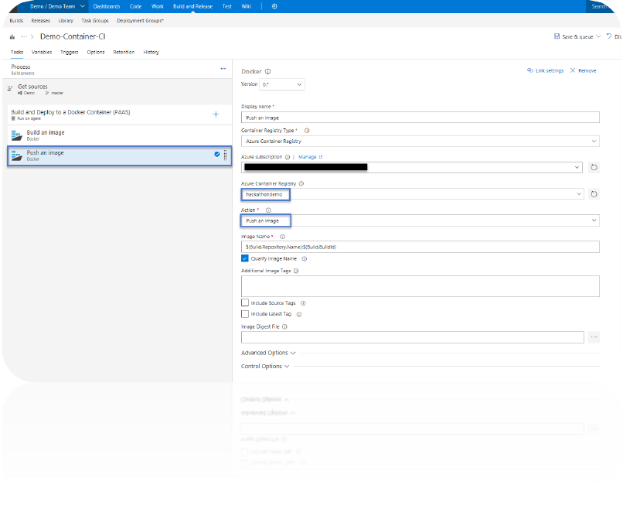The image size is (623, 509).
Task: Refresh the Azure subscription list
Action: [x=594, y=167]
